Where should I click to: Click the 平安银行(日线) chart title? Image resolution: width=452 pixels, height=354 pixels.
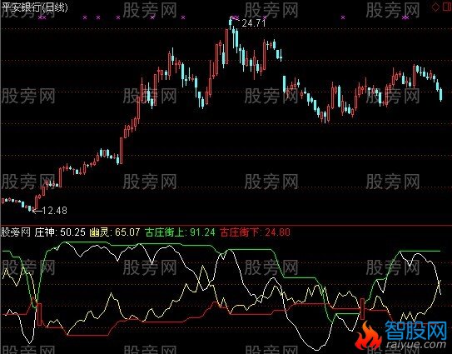pos(34,7)
